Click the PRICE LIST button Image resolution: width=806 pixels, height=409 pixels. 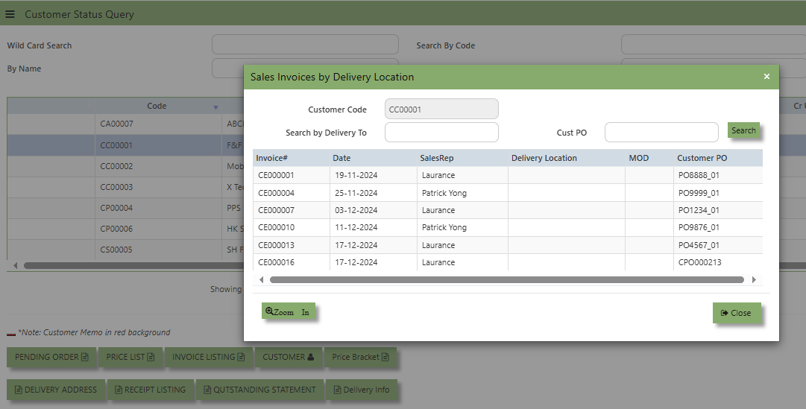click(130, 357)
